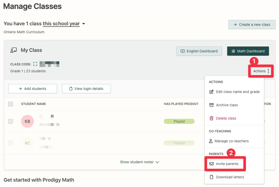Click the pencil icon beside Edit class name
The height and width of the screenshot is (187, 279).
(x=211, y=92)
